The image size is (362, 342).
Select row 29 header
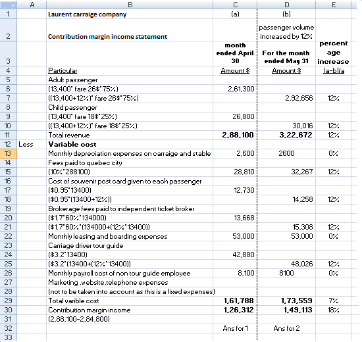tap(9, 301)
